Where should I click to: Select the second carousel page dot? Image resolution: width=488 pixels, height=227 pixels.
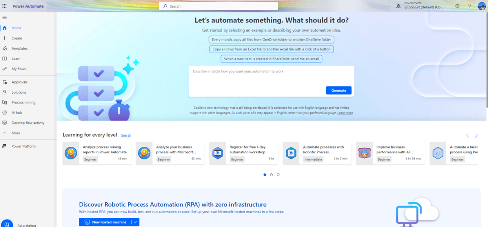pos(271,175)
